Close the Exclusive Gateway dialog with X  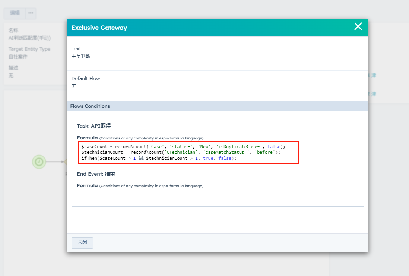pos(358,26)
